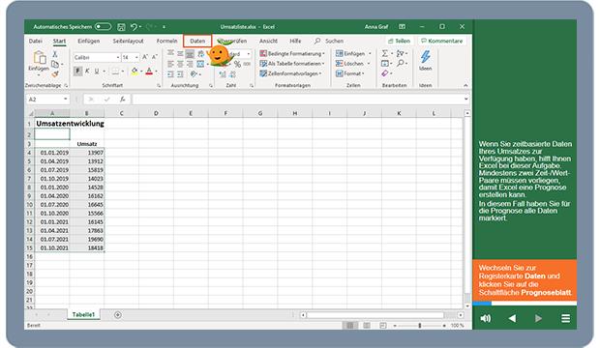Toggle Bold (F) formatting
Viewport: 600px width, 348px height.
pos(78,72)
